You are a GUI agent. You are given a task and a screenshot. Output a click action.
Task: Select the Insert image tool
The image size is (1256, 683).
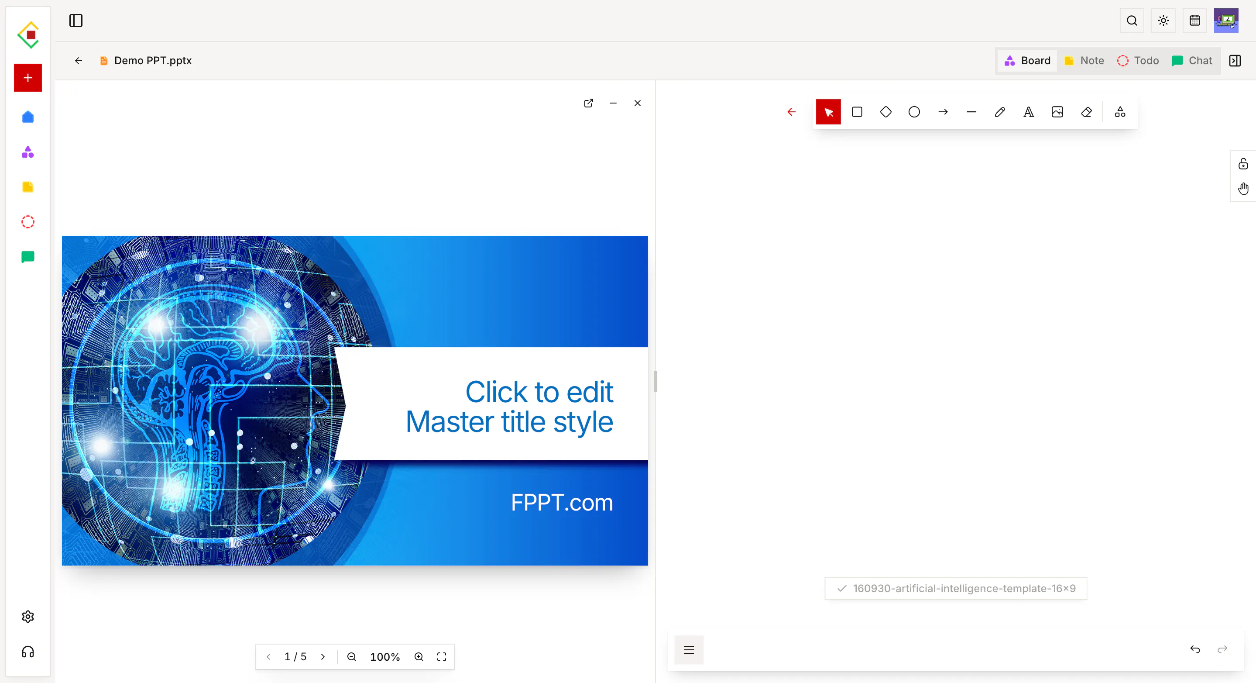[x=1057, y=112]
